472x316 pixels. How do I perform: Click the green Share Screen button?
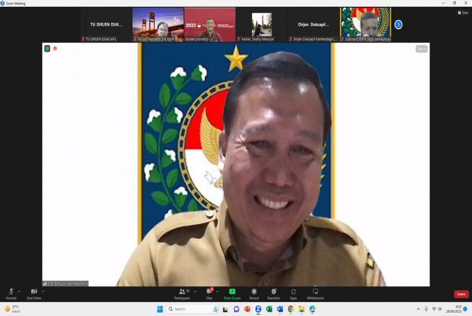pos(232,294)
